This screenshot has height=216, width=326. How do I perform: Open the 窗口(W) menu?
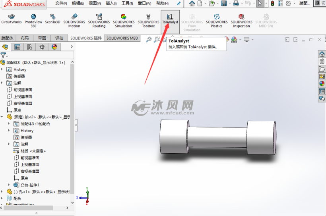(144, 3)
